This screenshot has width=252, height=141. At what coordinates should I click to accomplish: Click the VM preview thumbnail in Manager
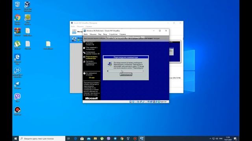point(175,51)
